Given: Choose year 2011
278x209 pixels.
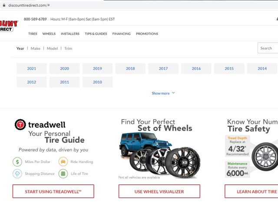Looking at the screenshot, I should pyautogui.click(x=65, y=82).
